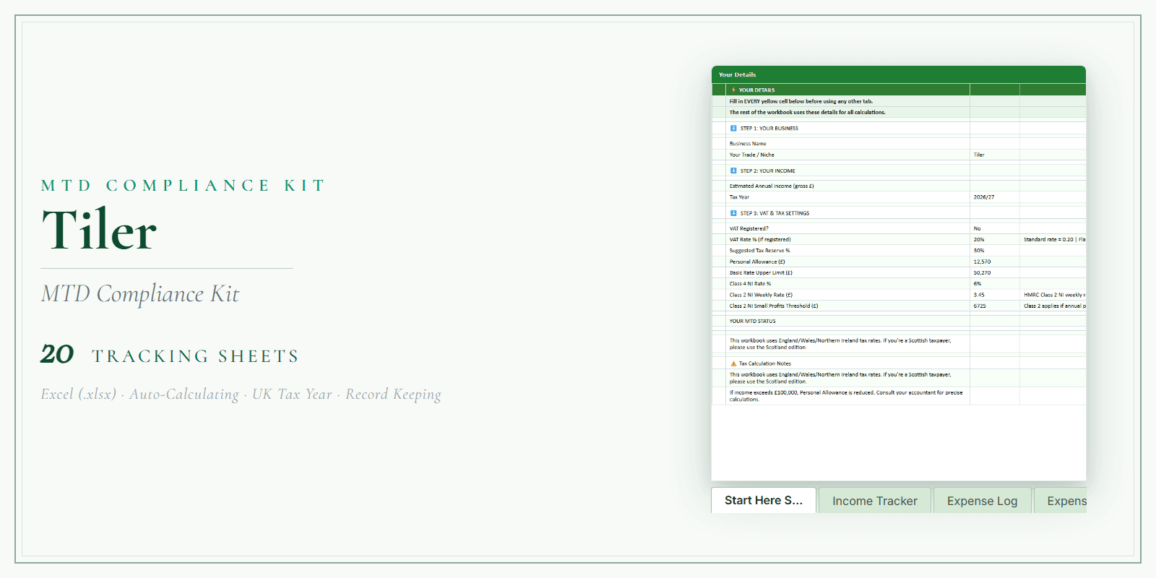Viewport: 1156px width, 578px height.
Task: Click the VAT Registered 'No' cell
Action: 994,228
